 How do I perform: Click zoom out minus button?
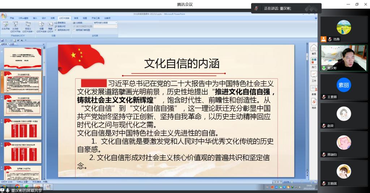(x=292, y=182)
